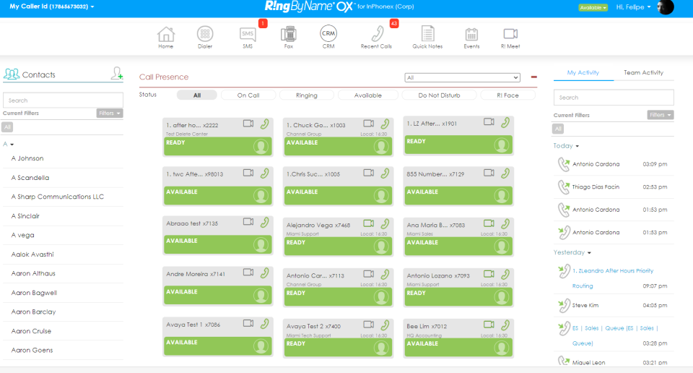
Task: Open Thiago Dias Facin activity entry
Action: click(x=614, y=186)
